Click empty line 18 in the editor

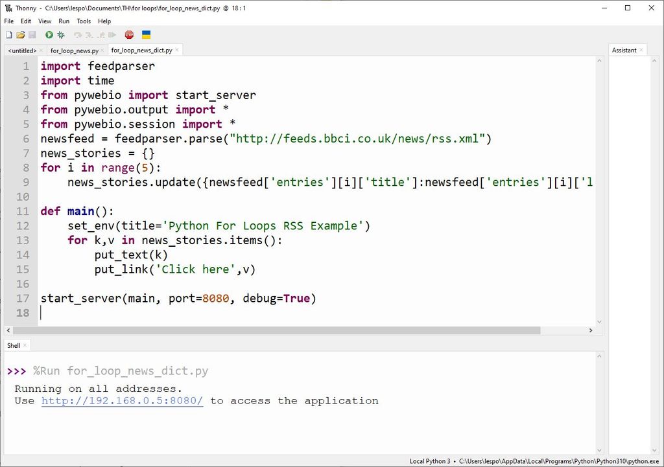tap(318, 313)
